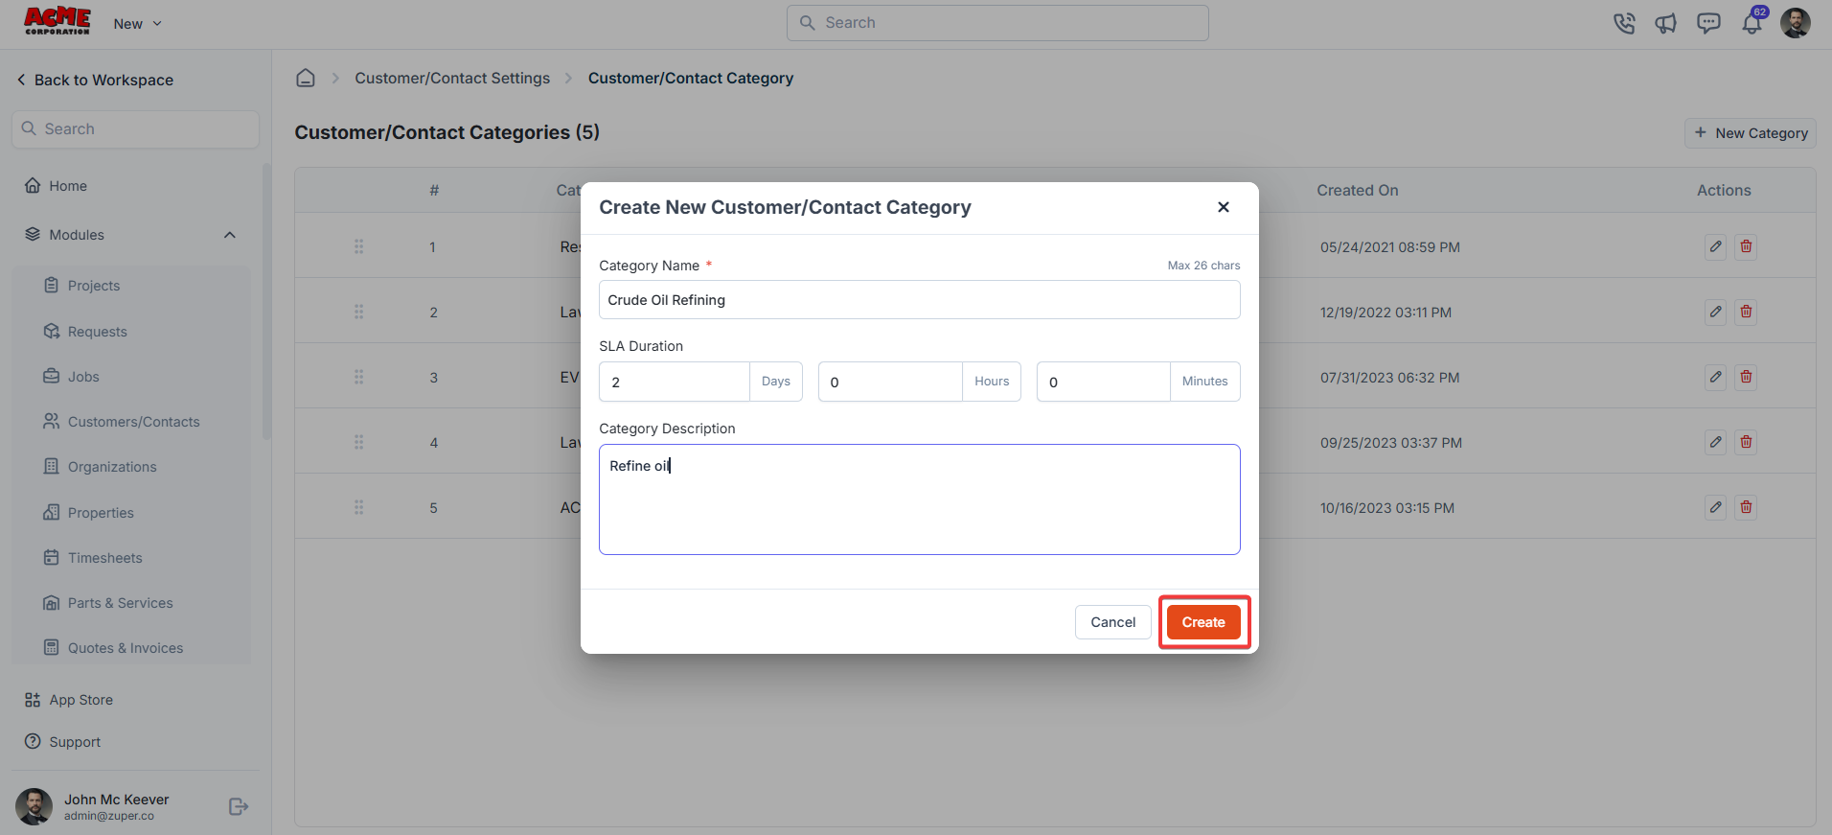1832x835 pixels.
Task: Open the announcements megaphone icon
Action: point(1666,23)
